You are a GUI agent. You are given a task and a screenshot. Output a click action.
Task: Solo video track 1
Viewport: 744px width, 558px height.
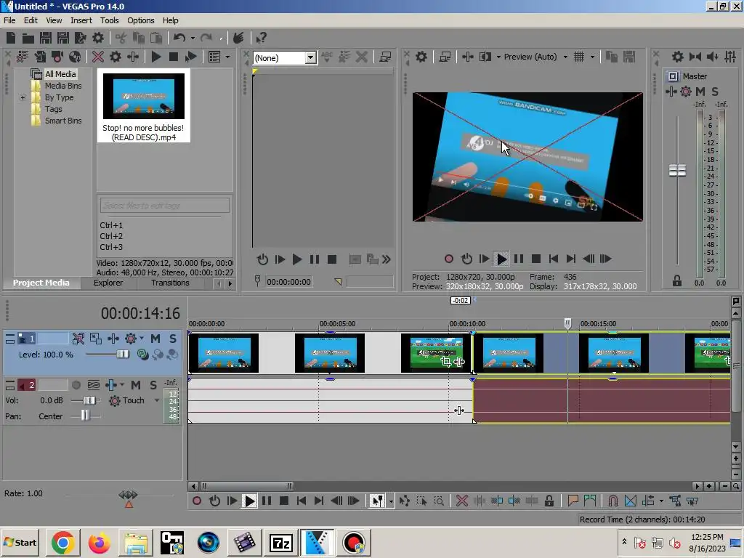click(173, 339)
